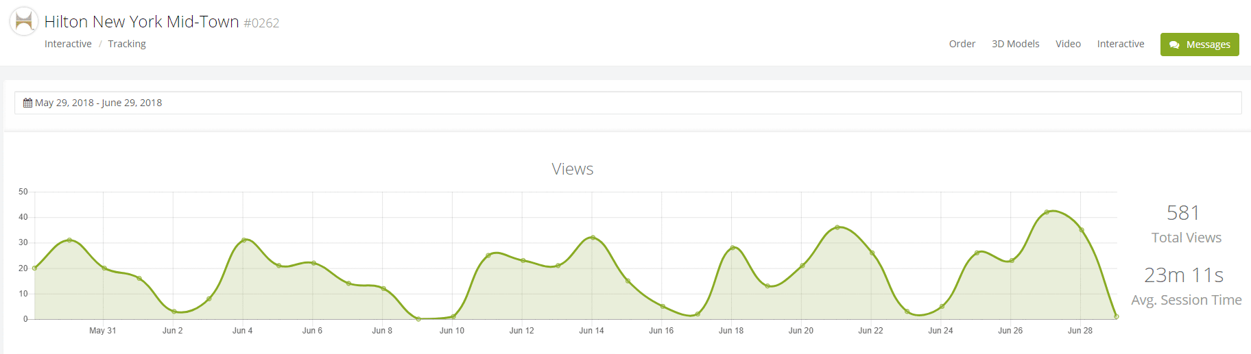Click the Interactive breadcrumb link
Screen dimensions: 1251x354
[x=68, y=44]
